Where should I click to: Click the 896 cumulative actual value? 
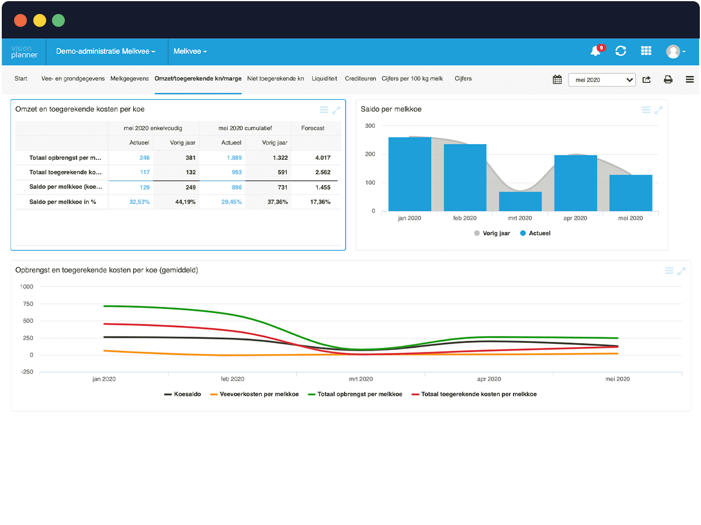[236, 187]
